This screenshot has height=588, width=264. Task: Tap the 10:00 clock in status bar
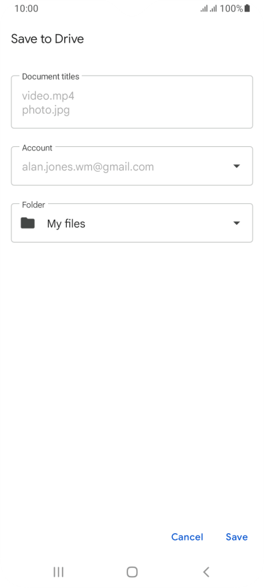26,8
